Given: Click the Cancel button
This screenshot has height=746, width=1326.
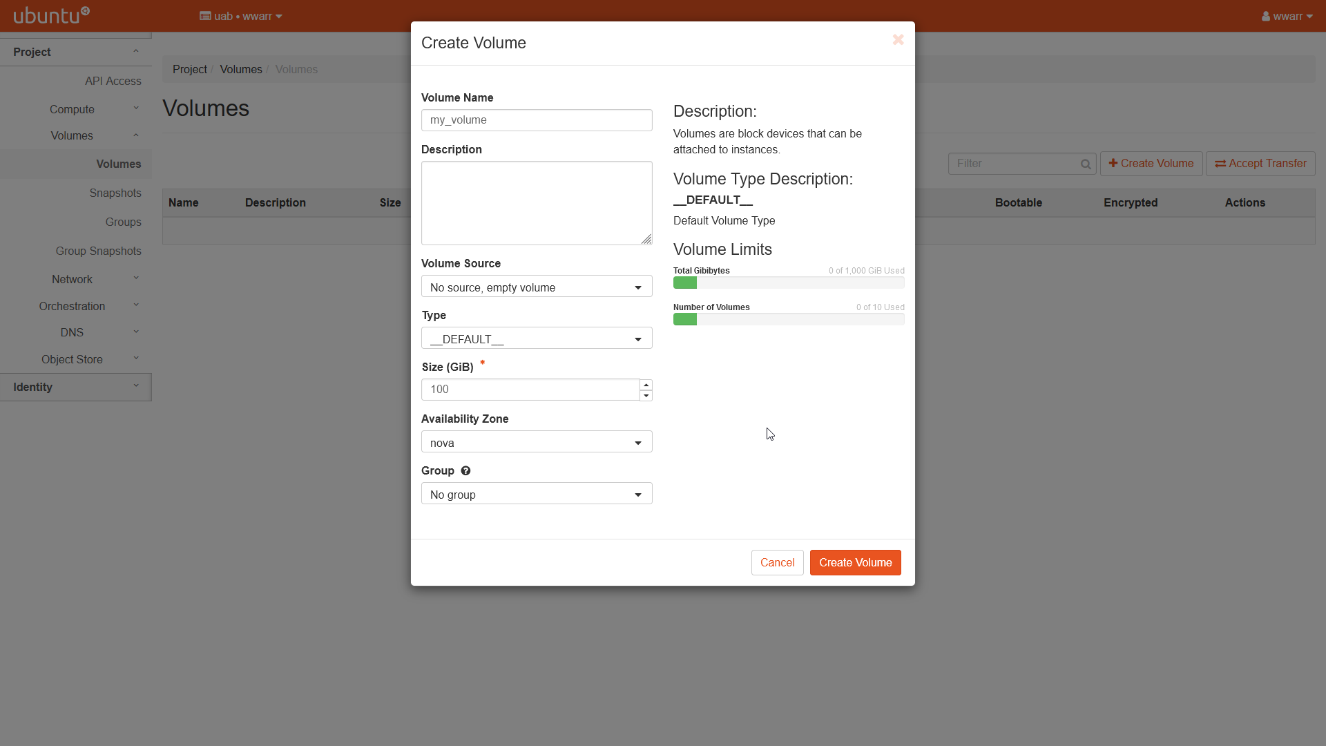Looking at the screenshot, I should (x=777, y=562).
